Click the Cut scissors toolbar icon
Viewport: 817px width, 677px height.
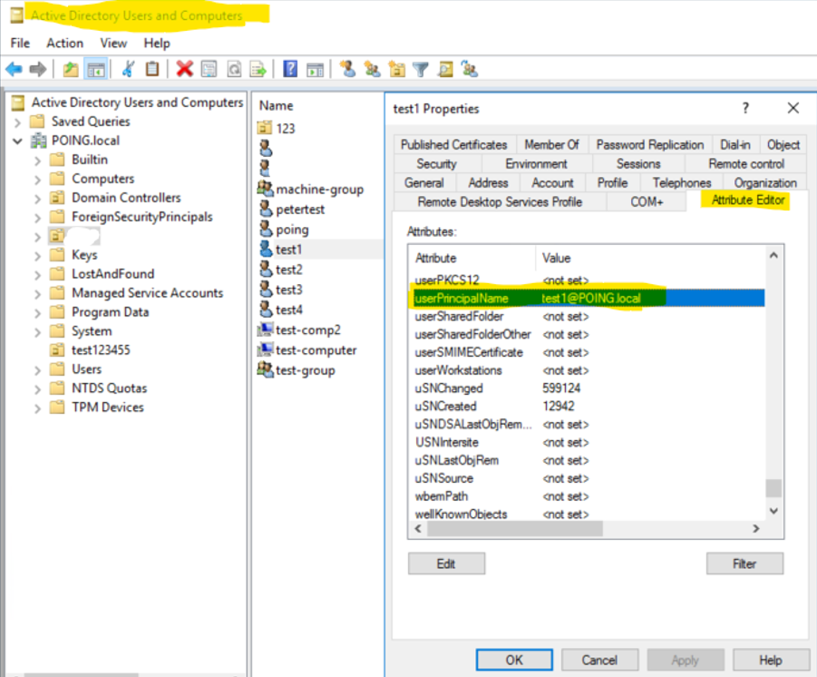[x=128, y=69]
